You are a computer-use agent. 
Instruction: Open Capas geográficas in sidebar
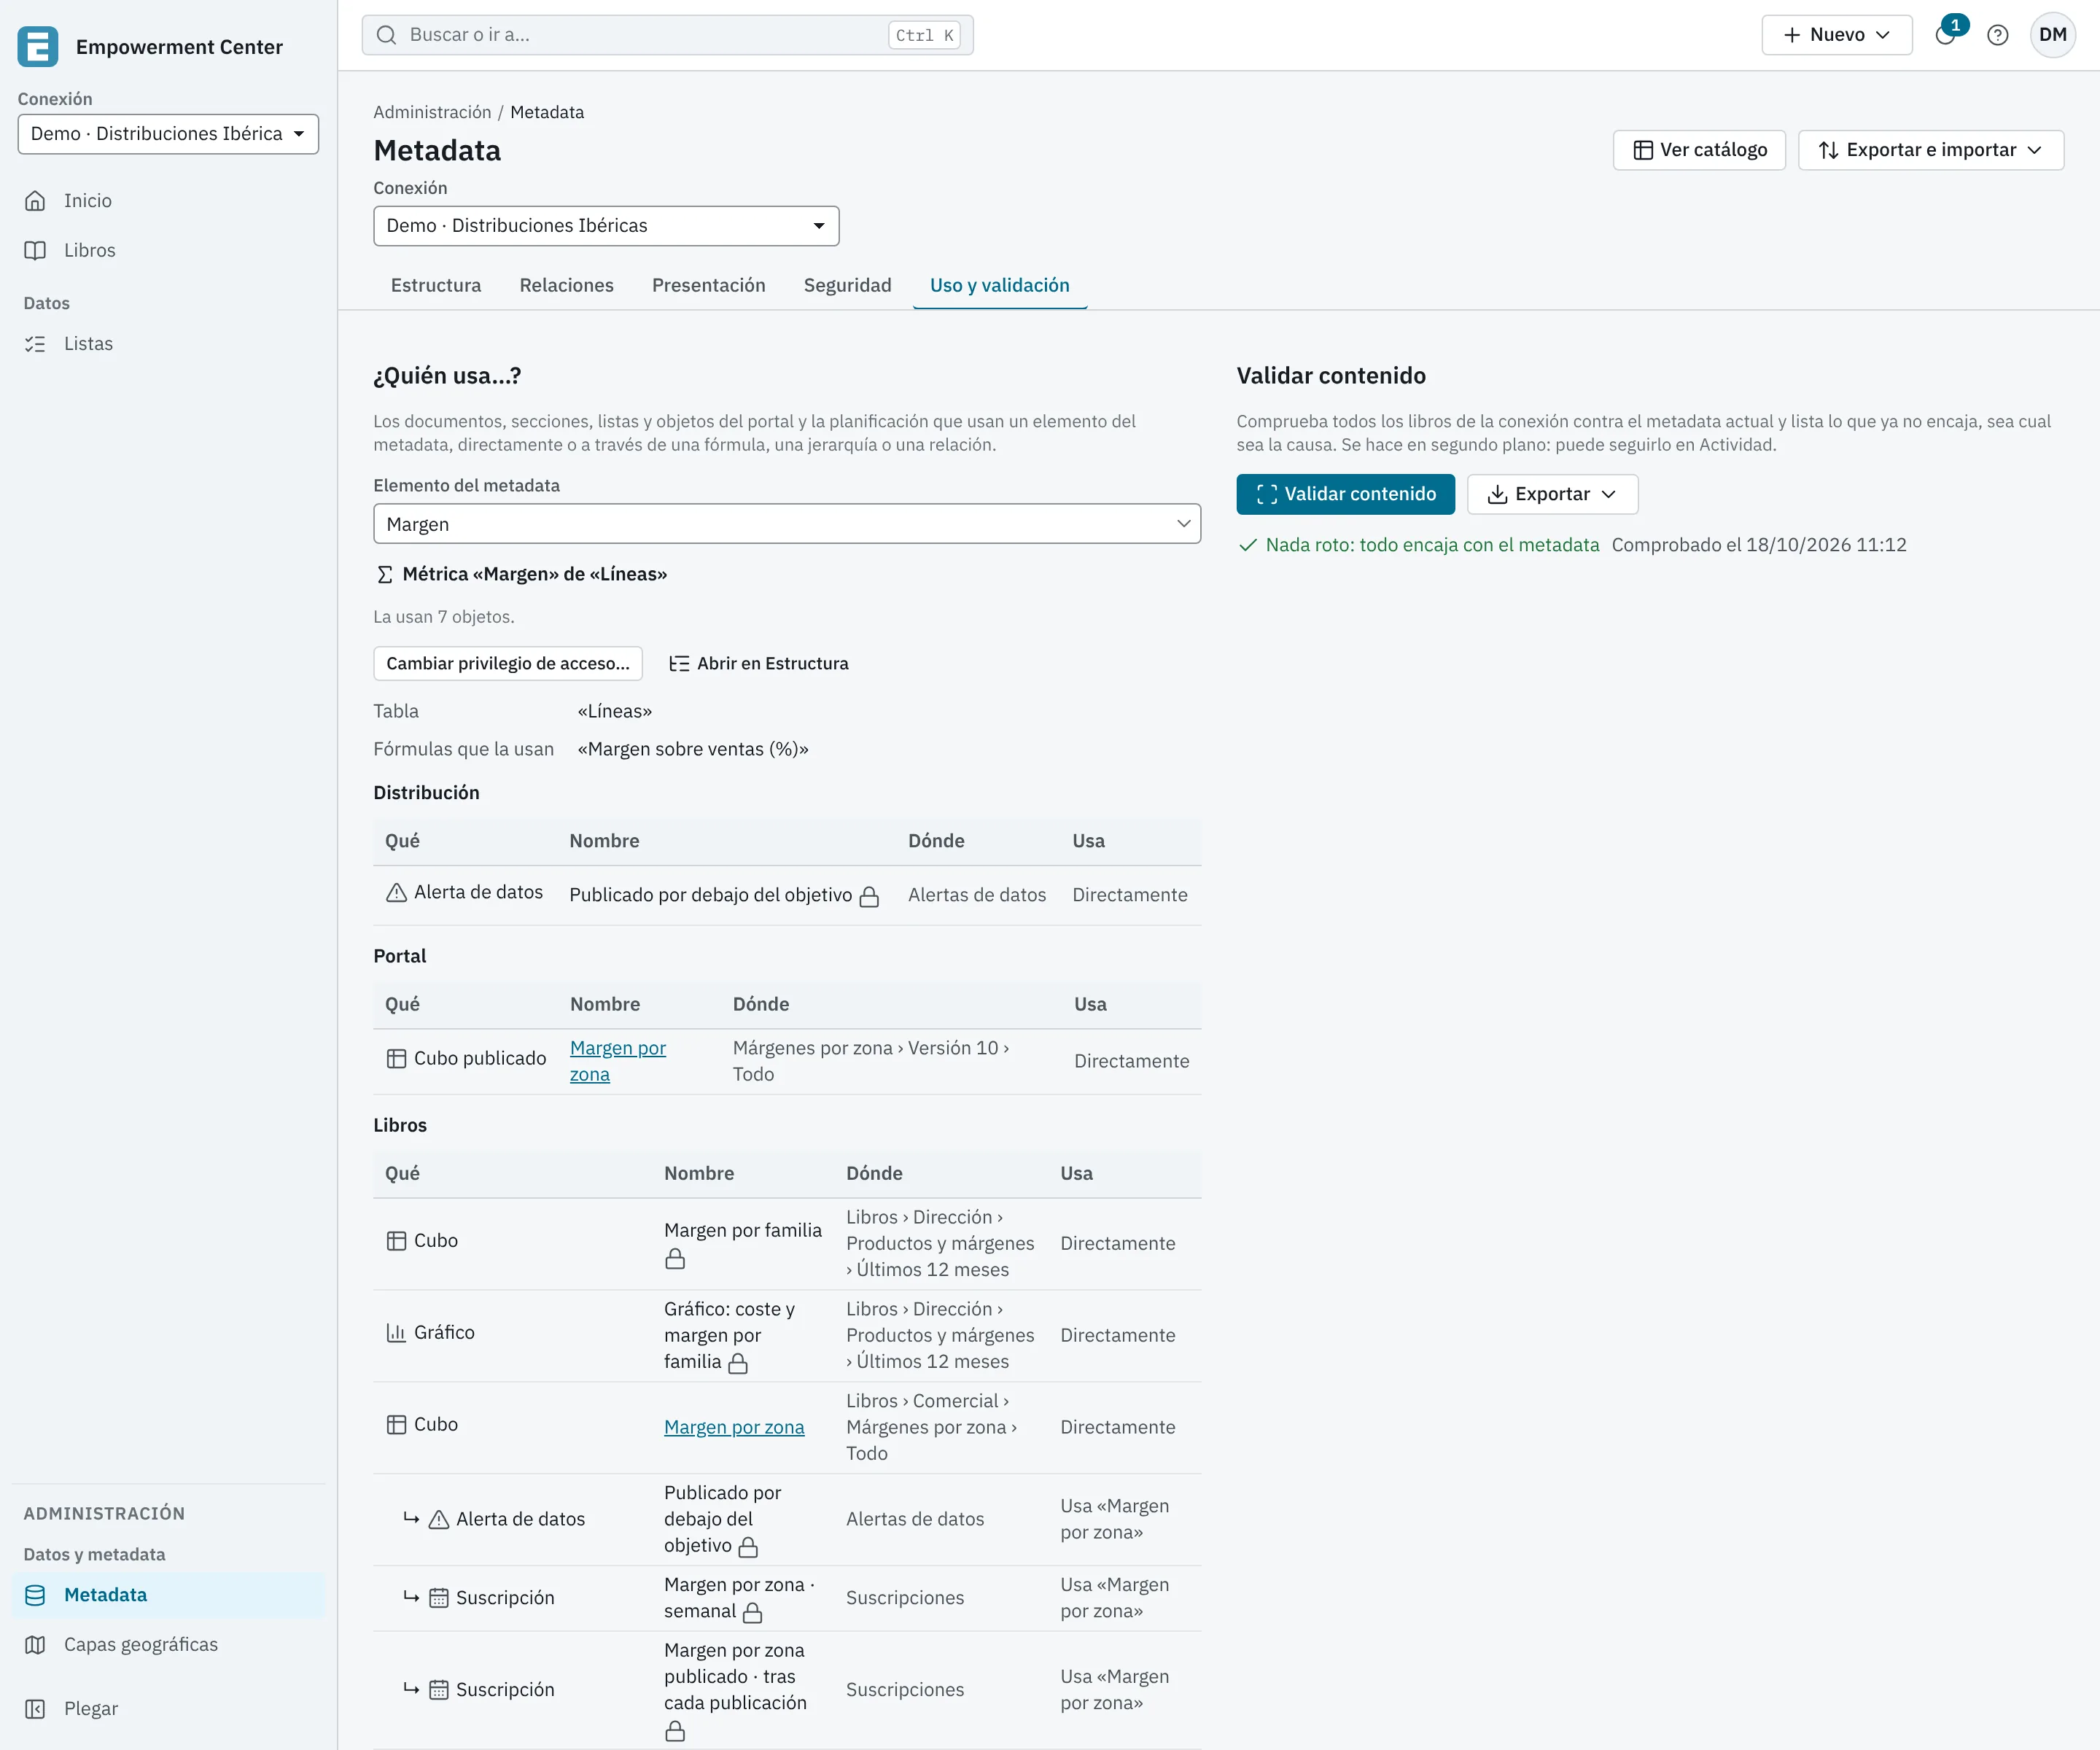click(168, 1645)
